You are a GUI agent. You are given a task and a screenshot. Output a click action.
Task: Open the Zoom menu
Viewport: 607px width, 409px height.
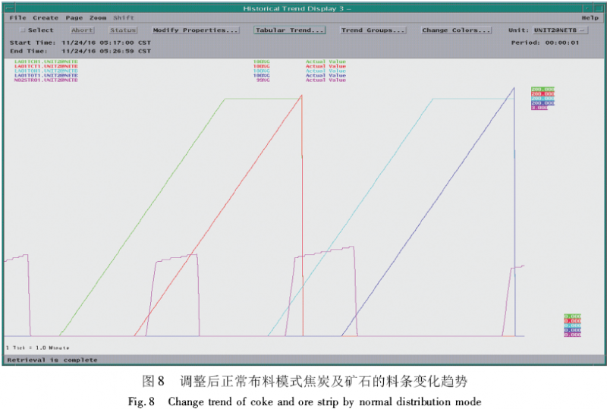tap(97, 17)
